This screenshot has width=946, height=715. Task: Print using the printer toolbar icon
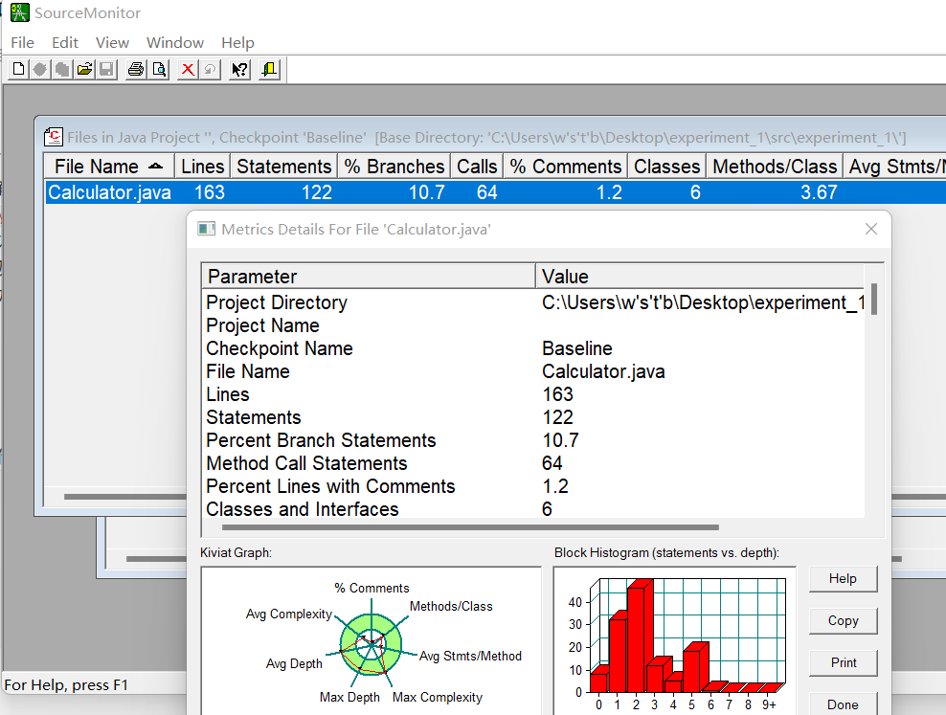[136, 69]
